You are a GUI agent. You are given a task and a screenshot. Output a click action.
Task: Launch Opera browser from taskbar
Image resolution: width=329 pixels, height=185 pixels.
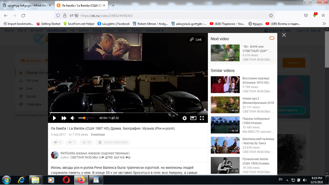(x=66, y=180)
